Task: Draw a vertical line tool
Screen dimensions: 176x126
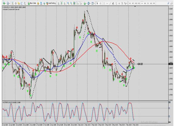Action: pos(104,3)
